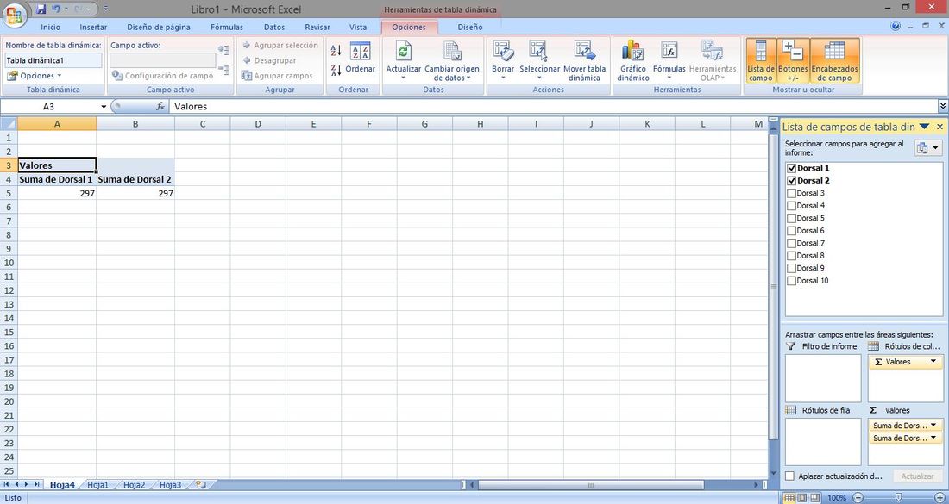Image resolution: width=949 pixels, height=504 pixels.
Task: Open the Seleccionar menu
Action: [539, 60]
